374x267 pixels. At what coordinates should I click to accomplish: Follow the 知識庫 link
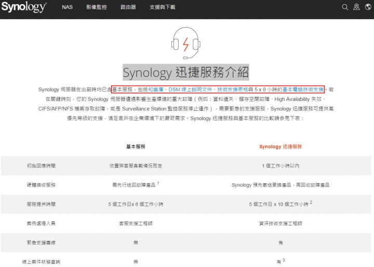point(156,90)
